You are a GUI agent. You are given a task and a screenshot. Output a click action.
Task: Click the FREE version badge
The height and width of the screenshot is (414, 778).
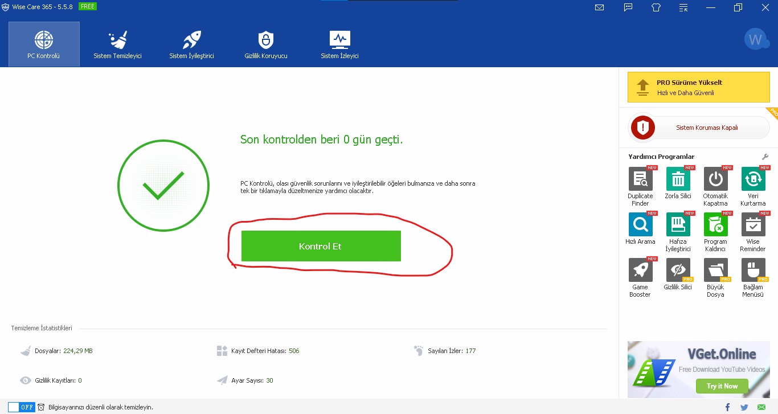coord(87,6)
